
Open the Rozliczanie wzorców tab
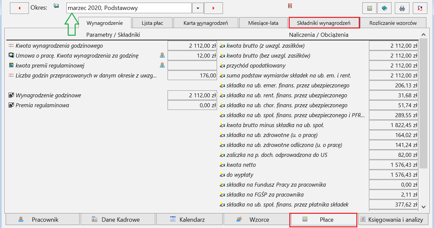click(x=393, y=23)
